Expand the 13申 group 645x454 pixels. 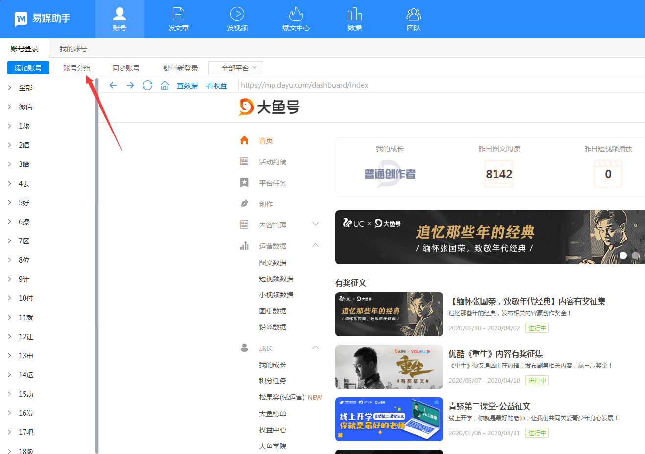(9, 356)
